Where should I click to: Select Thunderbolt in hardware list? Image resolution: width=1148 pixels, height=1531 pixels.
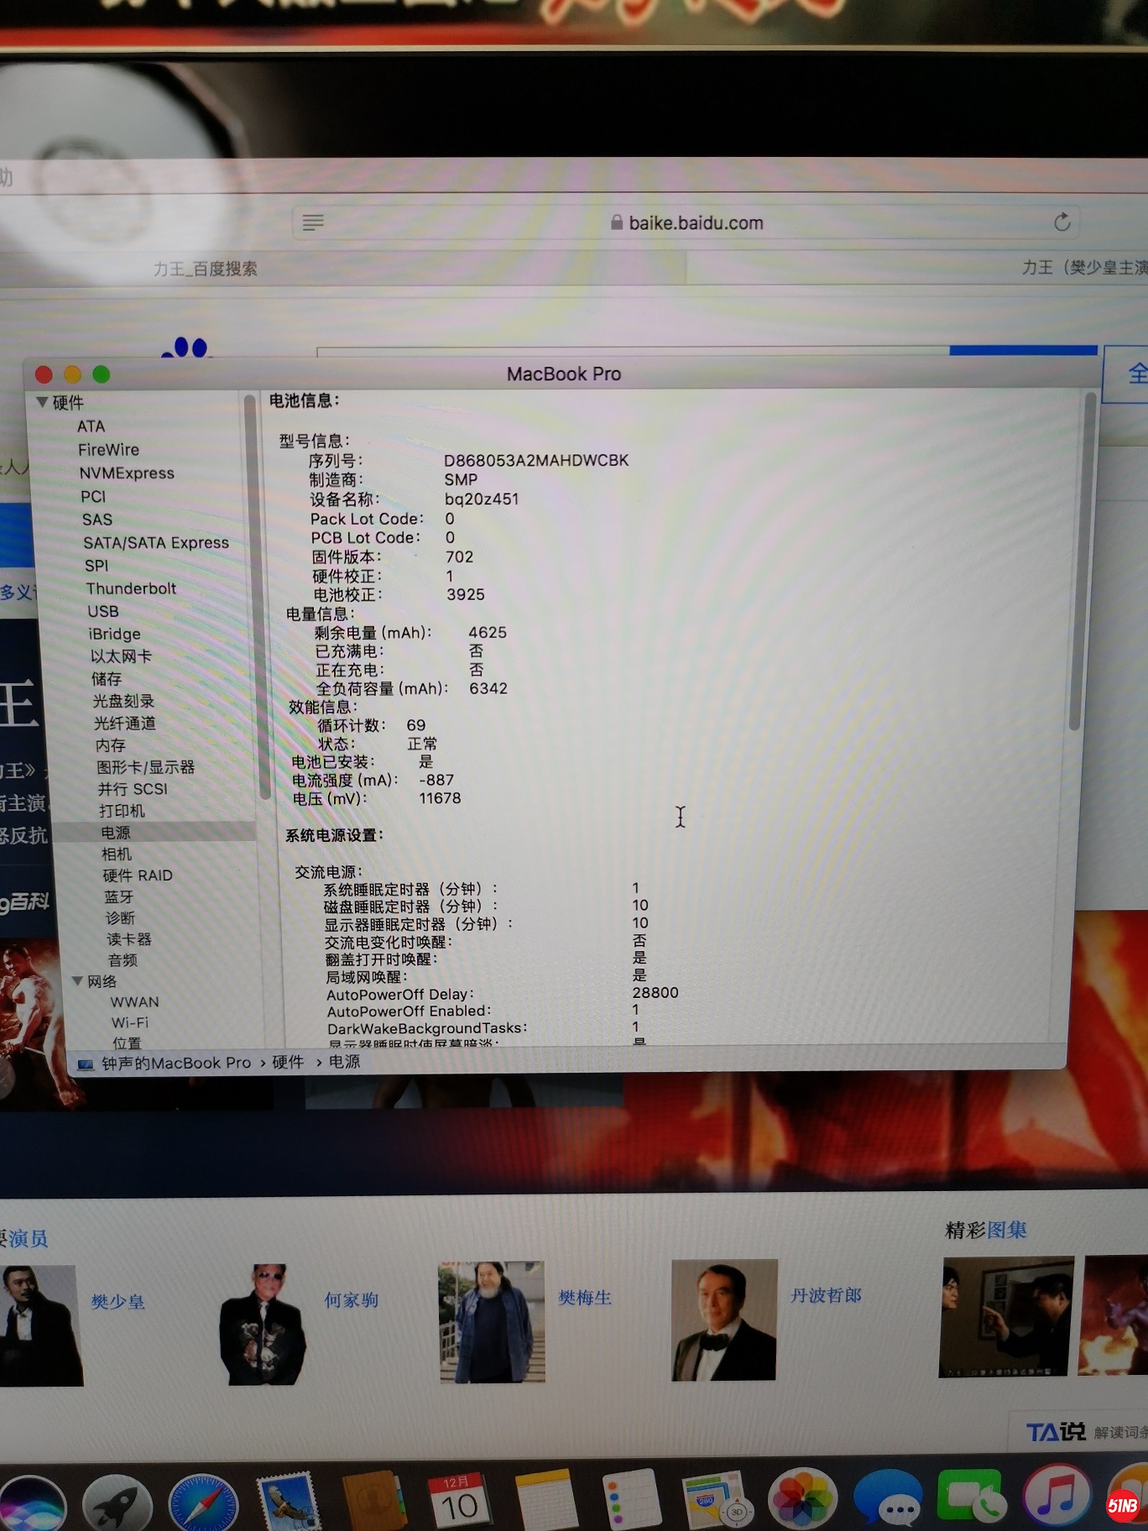click(131, 588)
